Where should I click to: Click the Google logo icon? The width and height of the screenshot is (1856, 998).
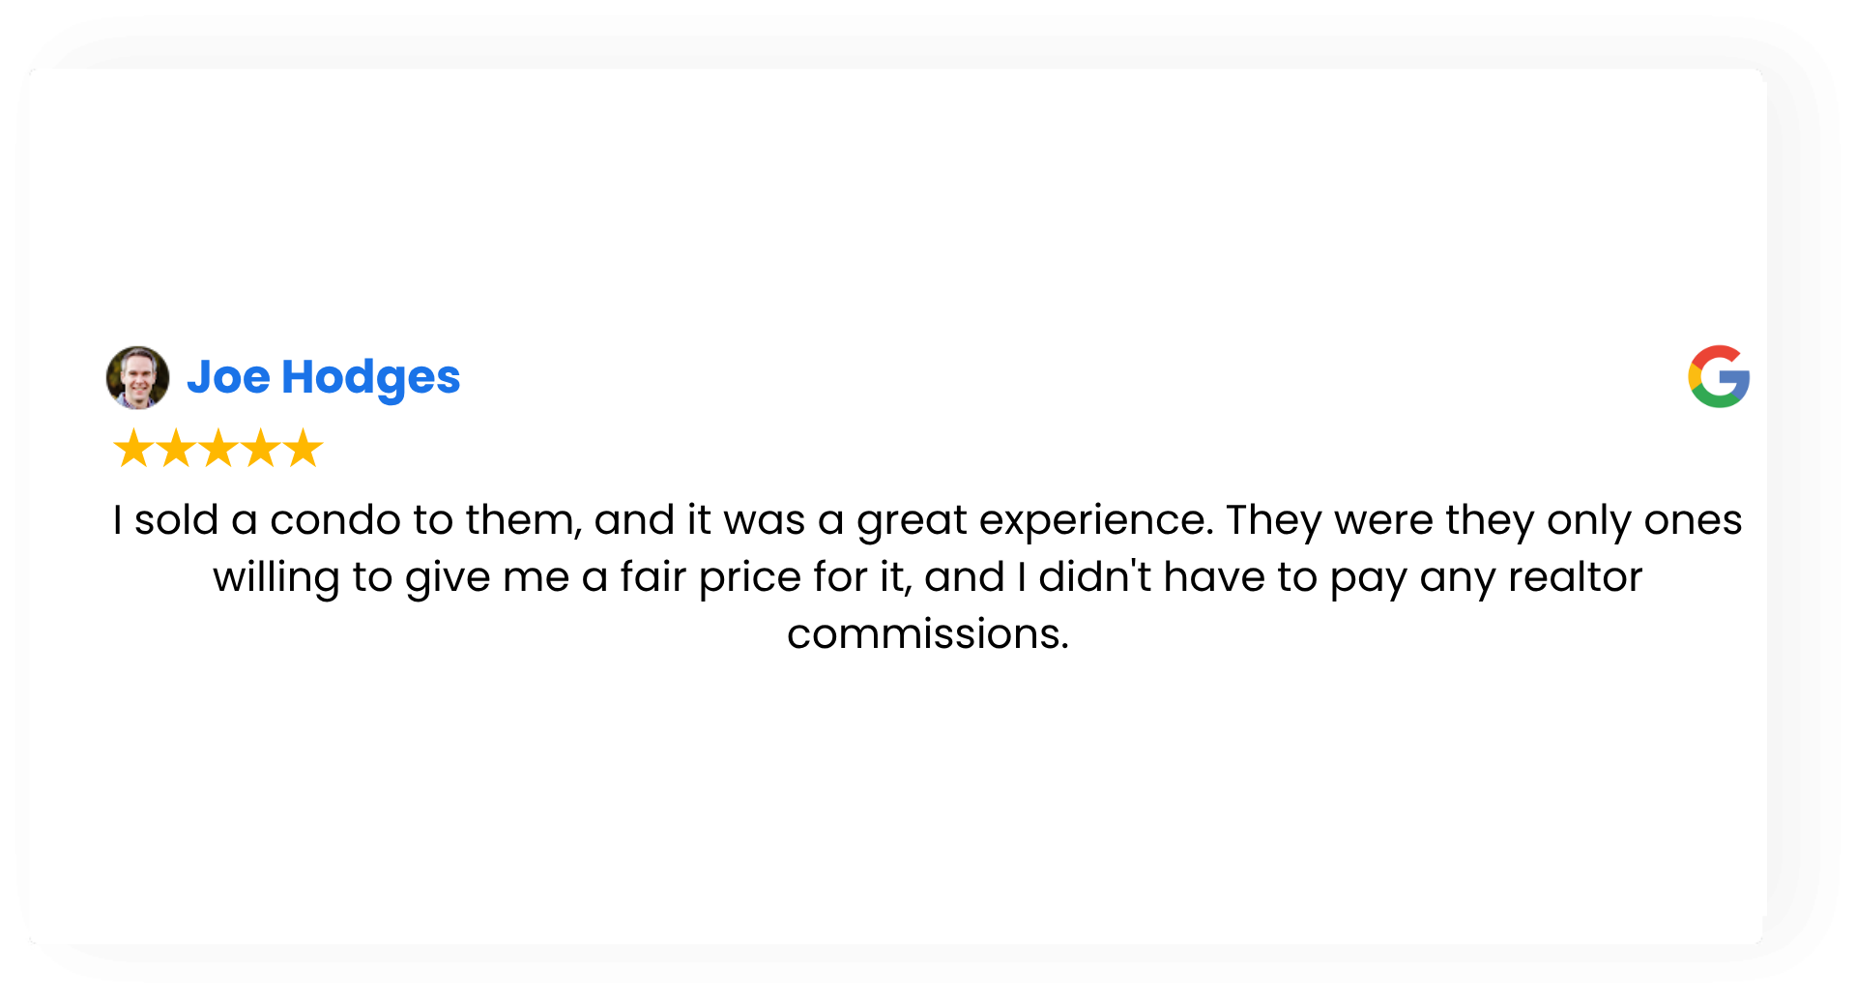pyautogui.click(x=1719, y=376)
